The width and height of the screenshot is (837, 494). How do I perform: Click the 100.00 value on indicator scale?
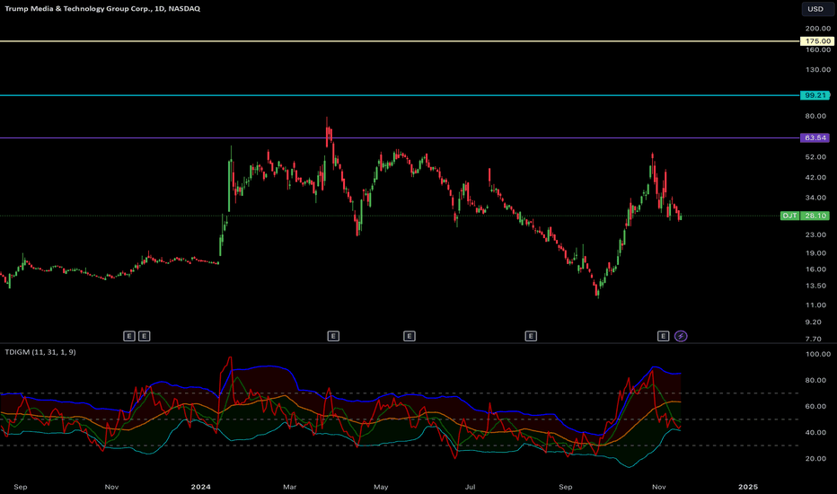[x=818, y=354]
